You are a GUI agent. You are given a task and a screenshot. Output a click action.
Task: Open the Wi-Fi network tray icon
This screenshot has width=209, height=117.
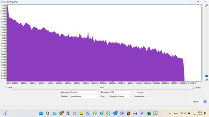[182, 113]
